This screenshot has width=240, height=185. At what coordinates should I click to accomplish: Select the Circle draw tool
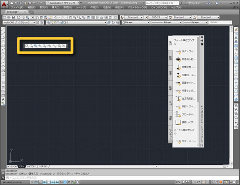coord(3,54)
